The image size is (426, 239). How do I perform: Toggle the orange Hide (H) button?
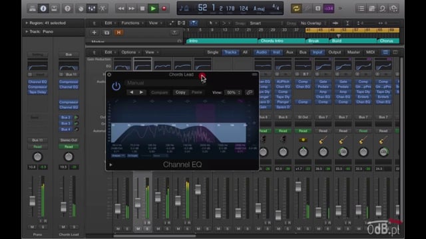click(118, 33)
